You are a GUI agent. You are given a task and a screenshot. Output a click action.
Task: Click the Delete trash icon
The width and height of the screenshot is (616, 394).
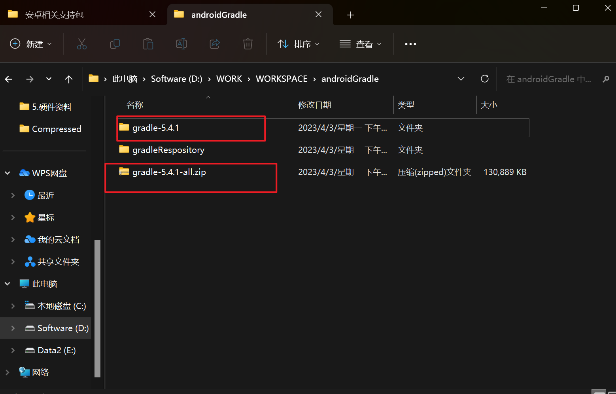[248, 44]
